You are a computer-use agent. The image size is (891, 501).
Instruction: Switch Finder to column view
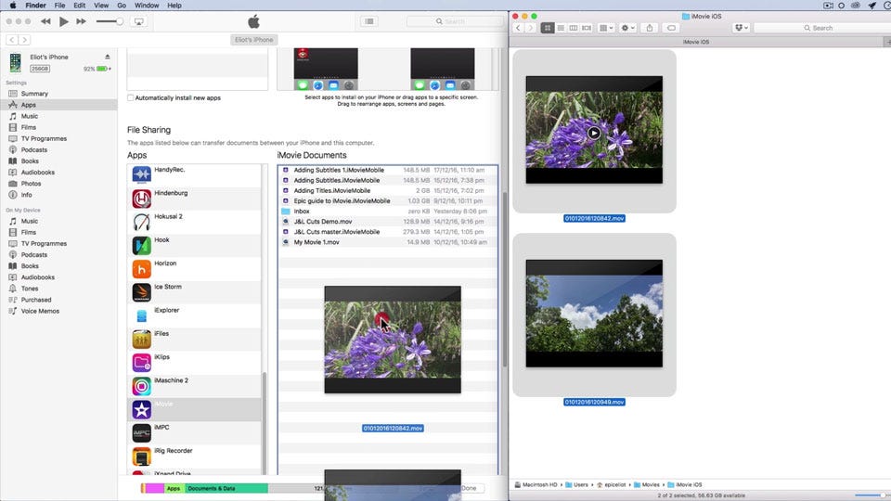tap(574, 28)
